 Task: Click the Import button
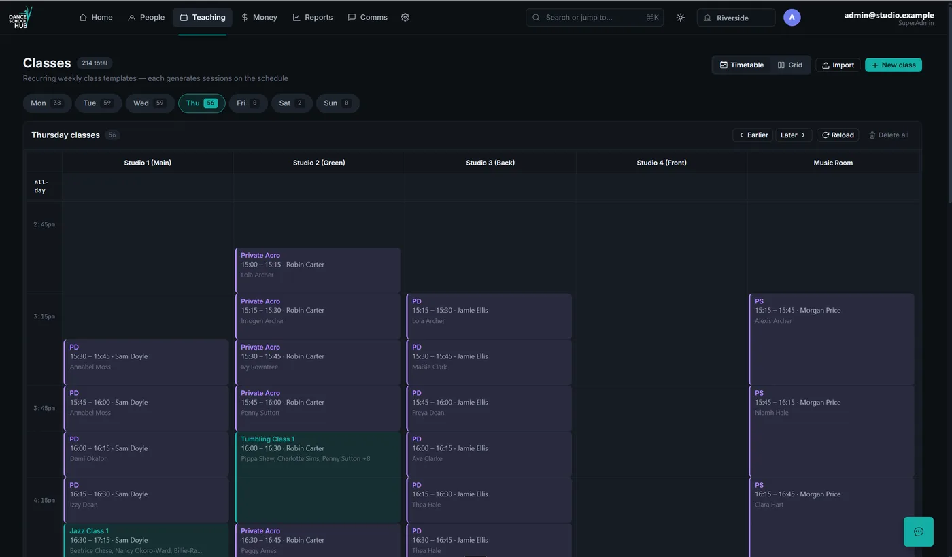point(838,65)
